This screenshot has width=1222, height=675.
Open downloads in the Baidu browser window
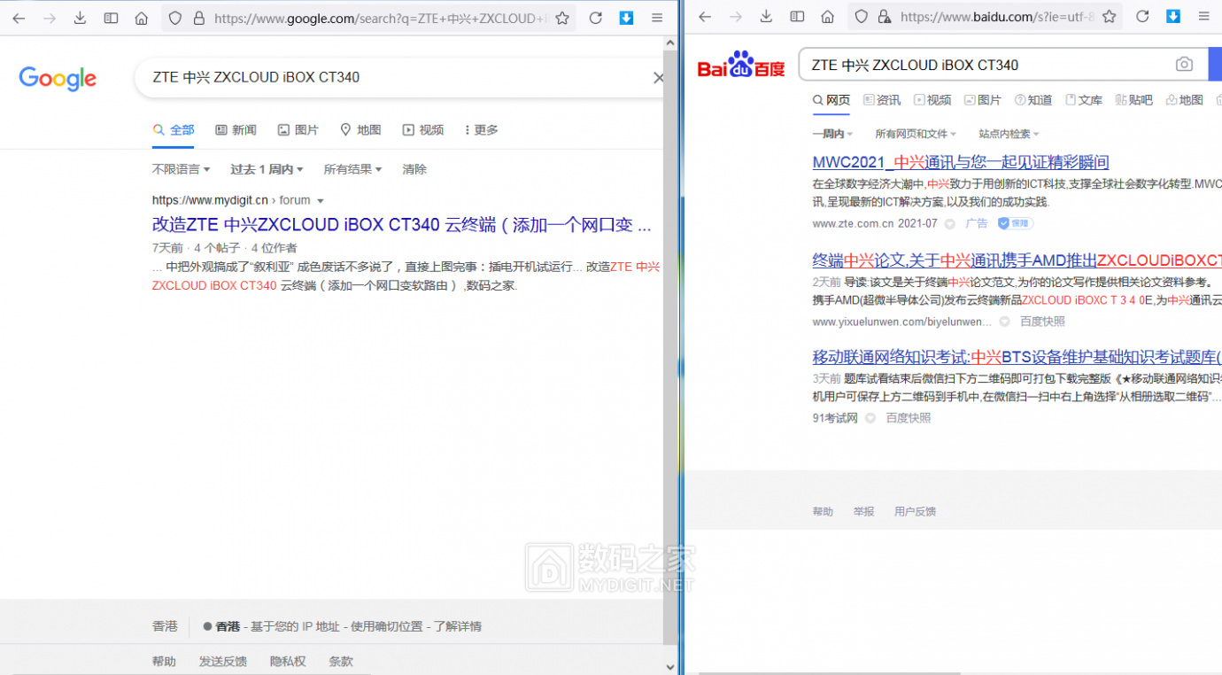pos(766,17)
